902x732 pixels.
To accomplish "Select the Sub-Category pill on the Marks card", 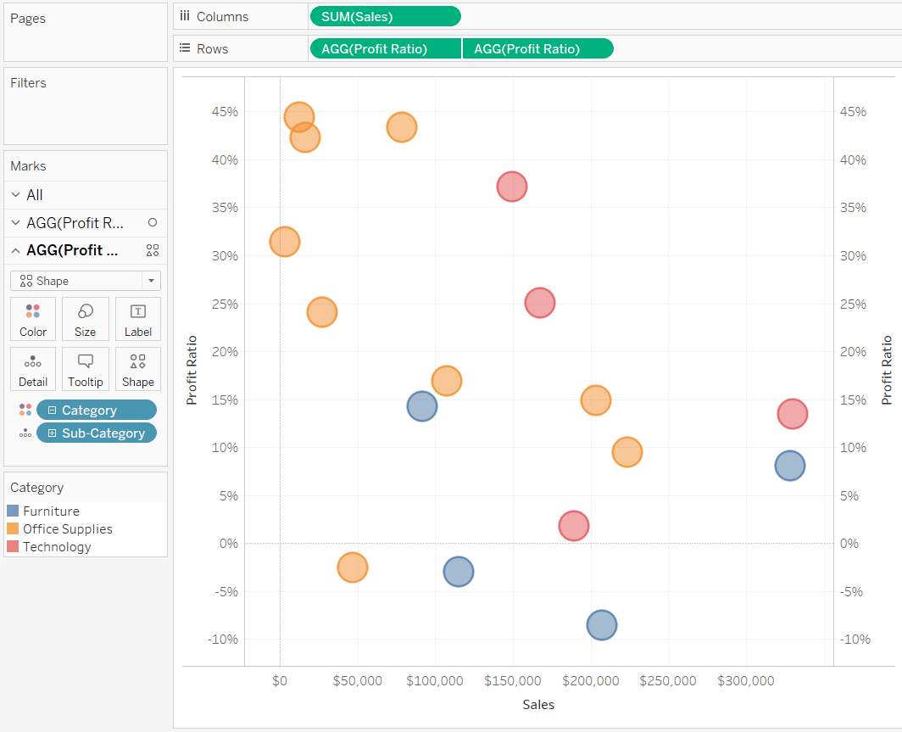I will [x=96, y=433].
